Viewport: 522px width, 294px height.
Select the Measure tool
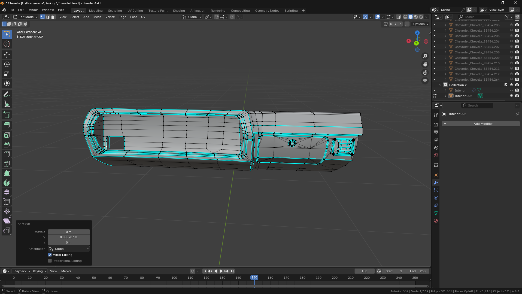7,104
